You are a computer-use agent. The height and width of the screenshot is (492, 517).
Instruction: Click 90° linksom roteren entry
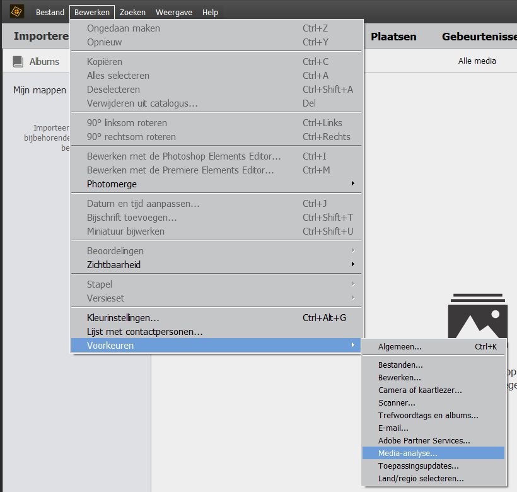[216, 122]
